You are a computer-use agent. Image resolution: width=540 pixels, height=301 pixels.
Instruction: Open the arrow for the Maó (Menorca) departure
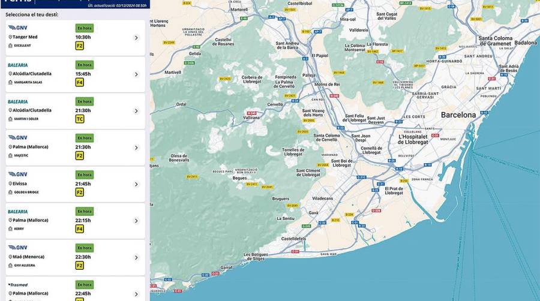[x=136, y=257]
